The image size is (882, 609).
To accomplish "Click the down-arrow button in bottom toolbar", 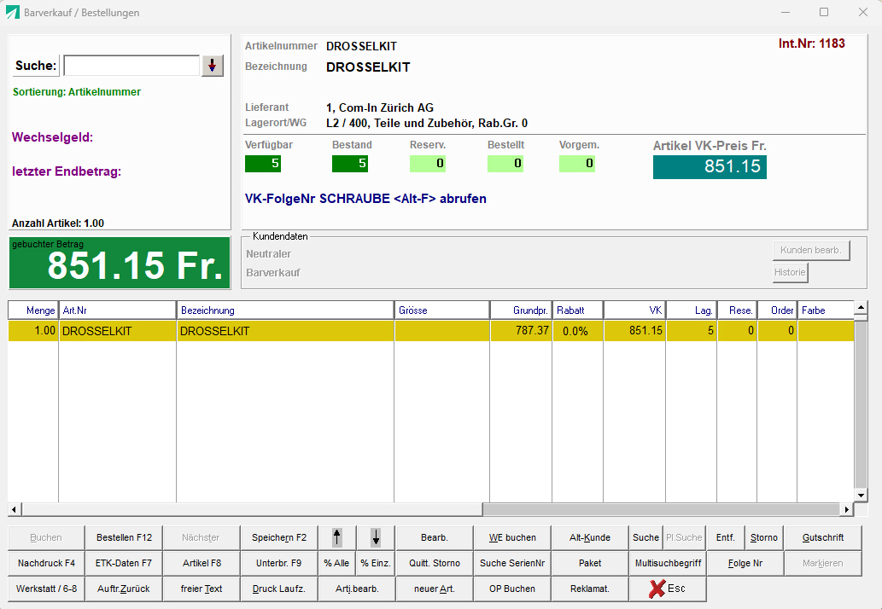I will pyautogui.click(x=376, y=537).
